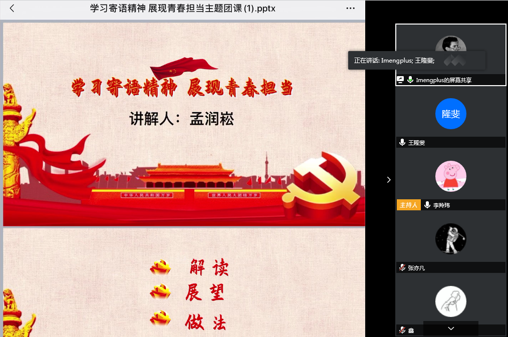Select the Peppa Pig avatar
The width and height of the screenshot is (508, 337).
[450, 176]
